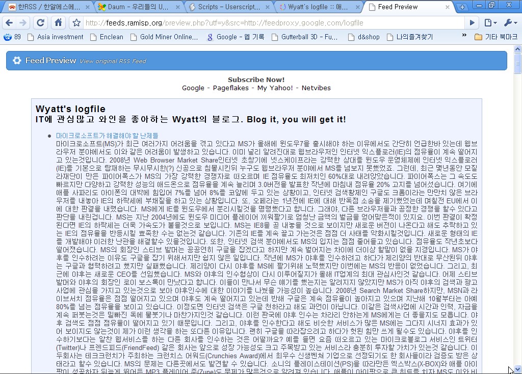This screenshot has height=374, width=522.
Task: Click the Go arrow beside the address bar
Action: pyautogui.click(x=472, y=22)
